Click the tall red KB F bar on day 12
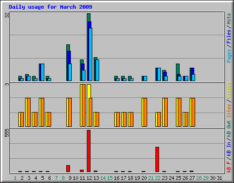The width and height of the screenshot is (234, 183). (89, 151)
